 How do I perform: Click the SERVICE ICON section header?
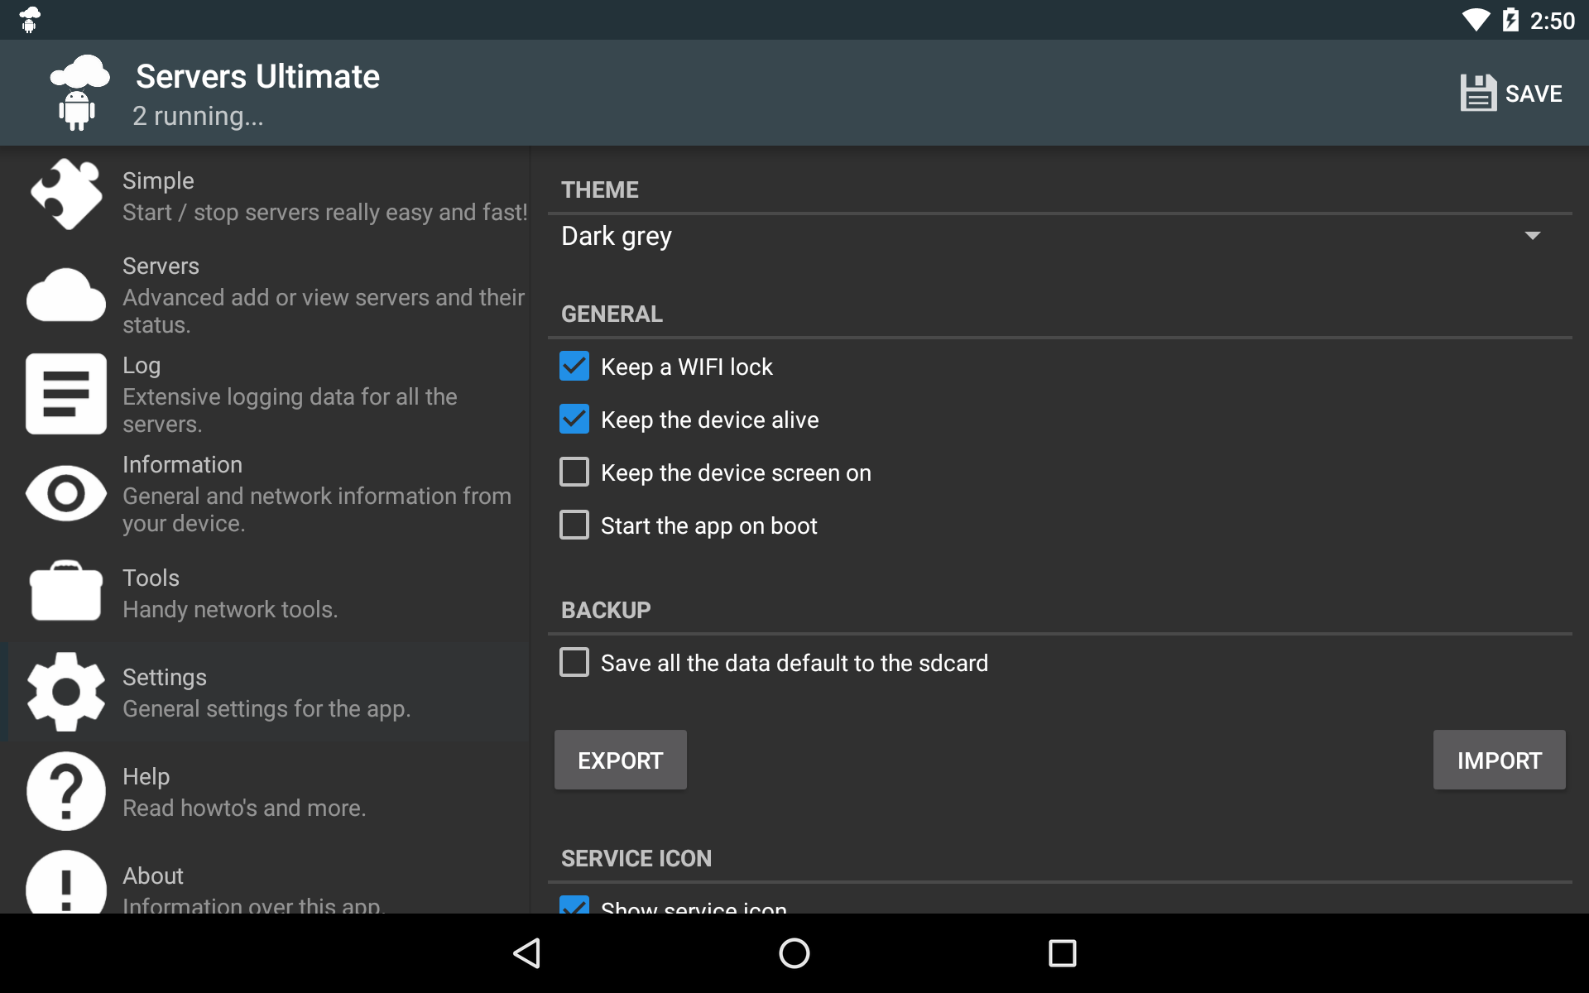(x=636, y=858)
